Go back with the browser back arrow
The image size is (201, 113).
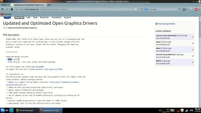coord(3,9)
